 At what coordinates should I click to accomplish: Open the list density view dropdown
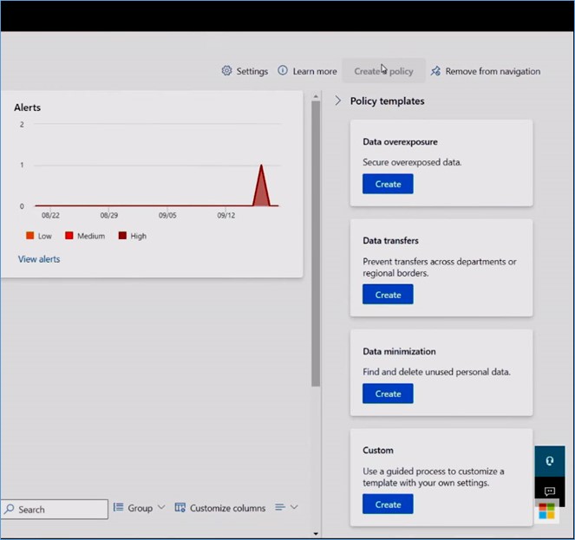286,508
